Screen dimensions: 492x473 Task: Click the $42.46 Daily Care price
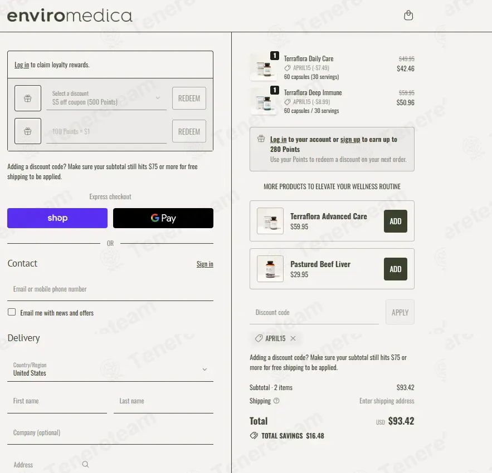tap(406, 68)
